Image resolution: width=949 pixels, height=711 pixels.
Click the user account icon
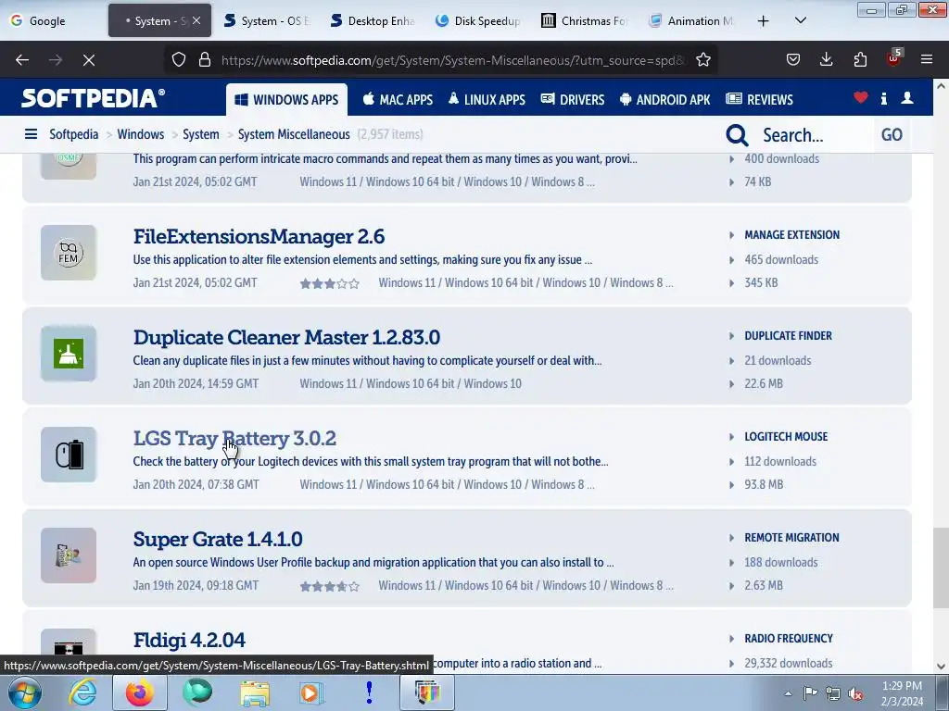point(907,98)
